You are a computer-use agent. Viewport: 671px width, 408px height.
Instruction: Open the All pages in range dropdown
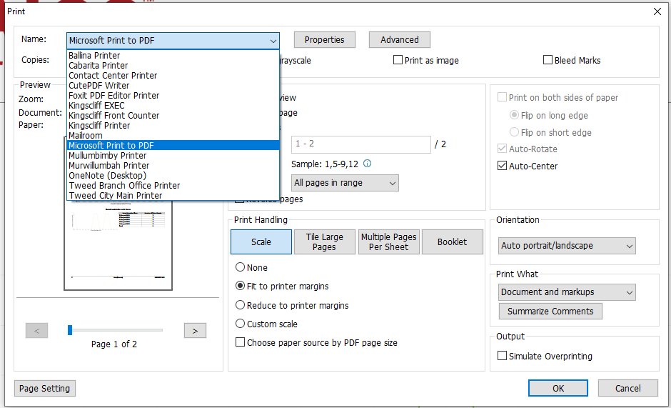pyautogui.click(x=345, y=183)
